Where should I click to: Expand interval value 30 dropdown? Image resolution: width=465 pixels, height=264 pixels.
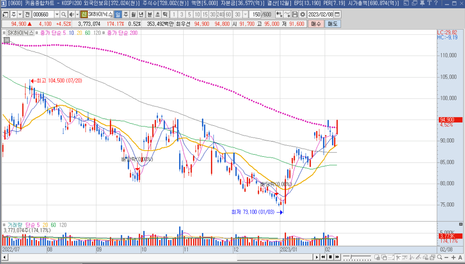[x=246, y=14]
